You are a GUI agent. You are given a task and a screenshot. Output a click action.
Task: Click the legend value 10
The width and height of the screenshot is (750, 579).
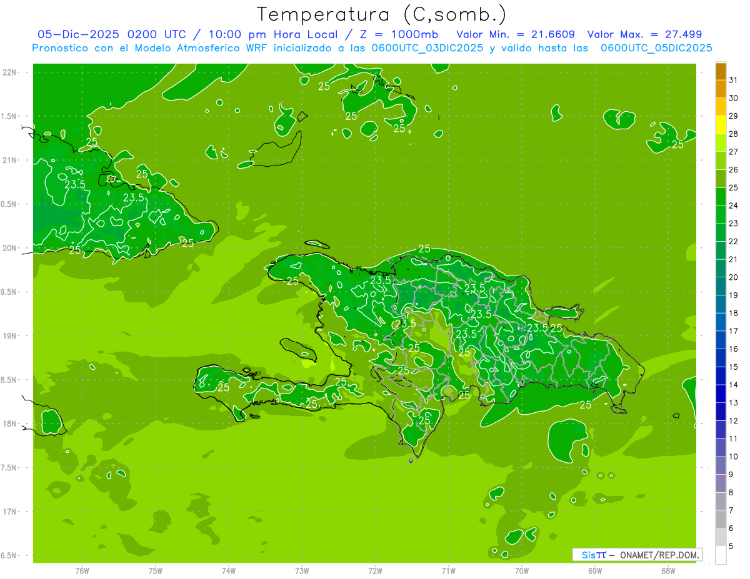coord(733,457)
